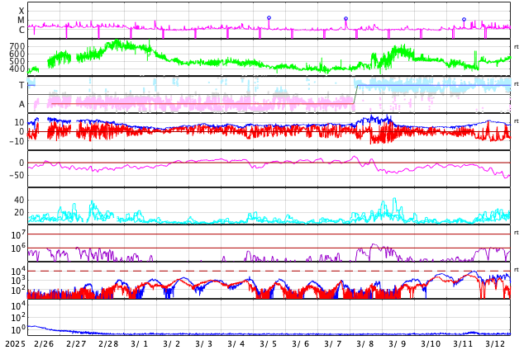The width and height of the screenshot is (524, 350).
Task: Click the '10⁰' label in bottom panel
Action: 18,329
